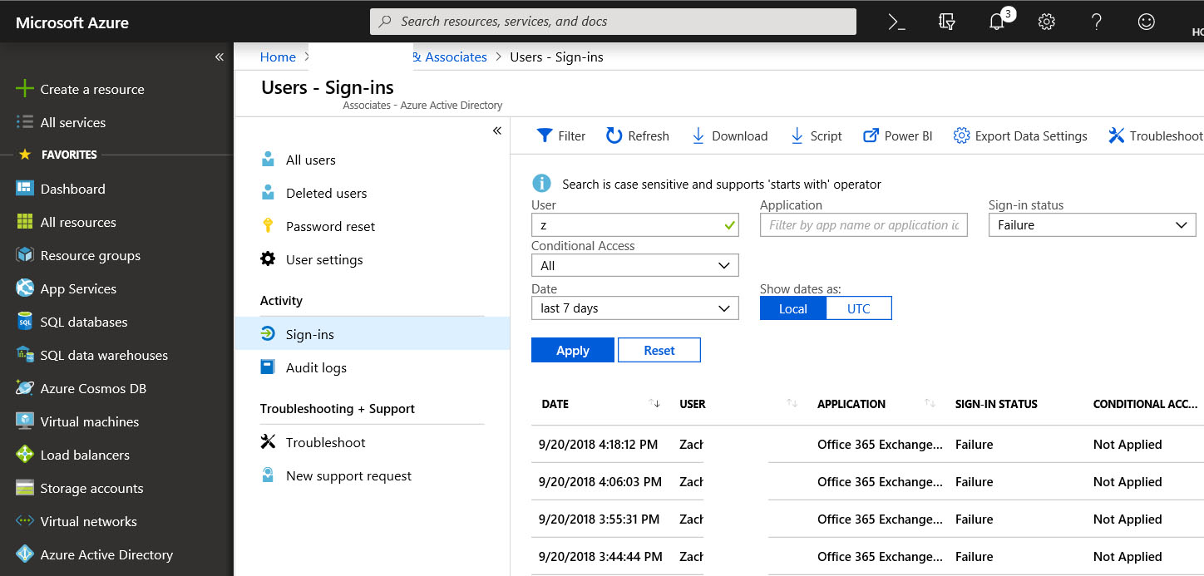Click the '& Associates' breadcrumb link

click(450, 57)
